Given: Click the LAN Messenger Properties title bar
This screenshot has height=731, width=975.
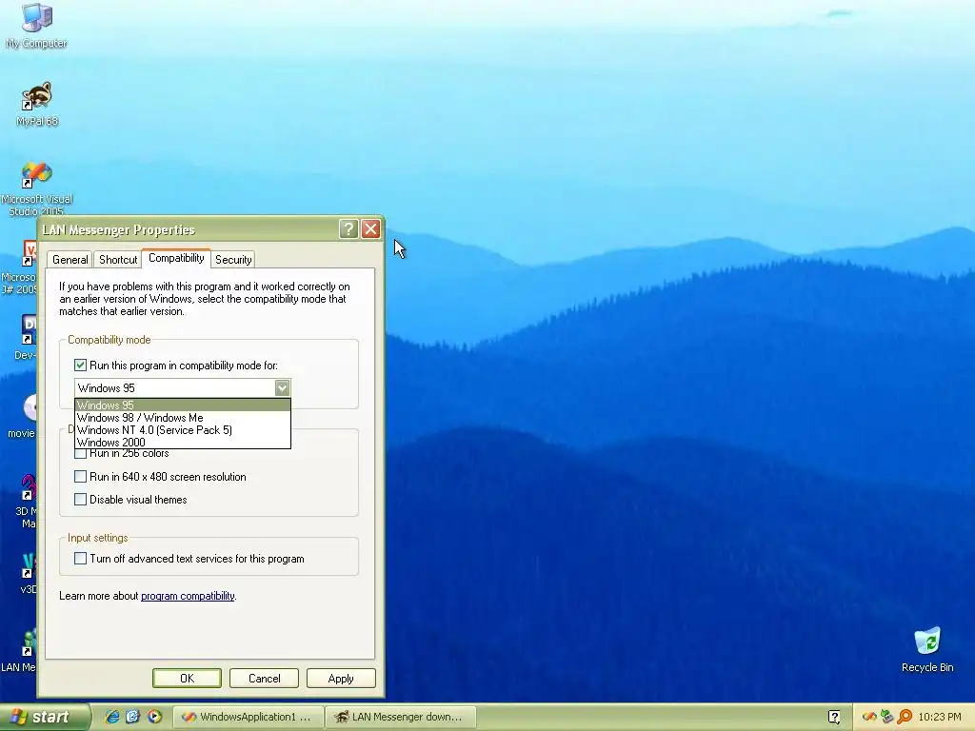Looking at the screenshot, I should [x=189, y=229].
